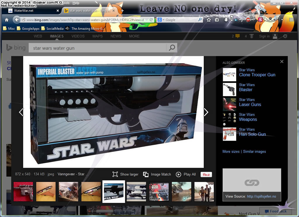Open the SocialMedia bookmarks folder
299x217 pixels.
[x=53, y=29]
